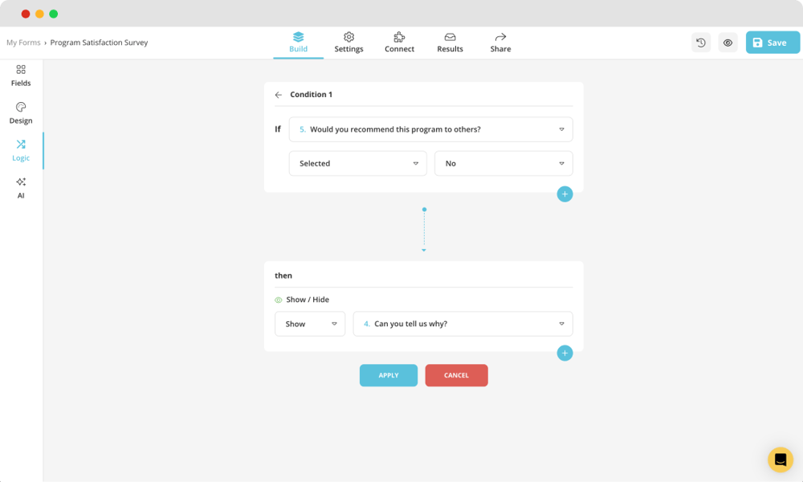This screenshot has width=803, height=482.
Task: Go back using the Condition 1 arrow
Action: pos(279,94)
